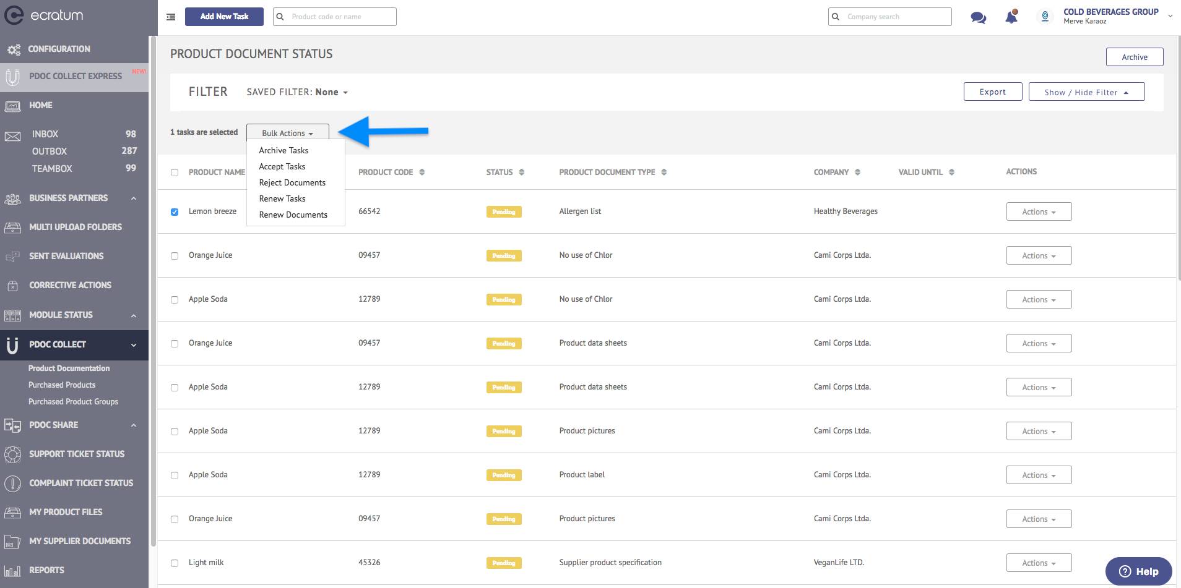Open Actions dropdown for Light milk row
This screenshot has width=1181, height=588.
(1039, 563)
